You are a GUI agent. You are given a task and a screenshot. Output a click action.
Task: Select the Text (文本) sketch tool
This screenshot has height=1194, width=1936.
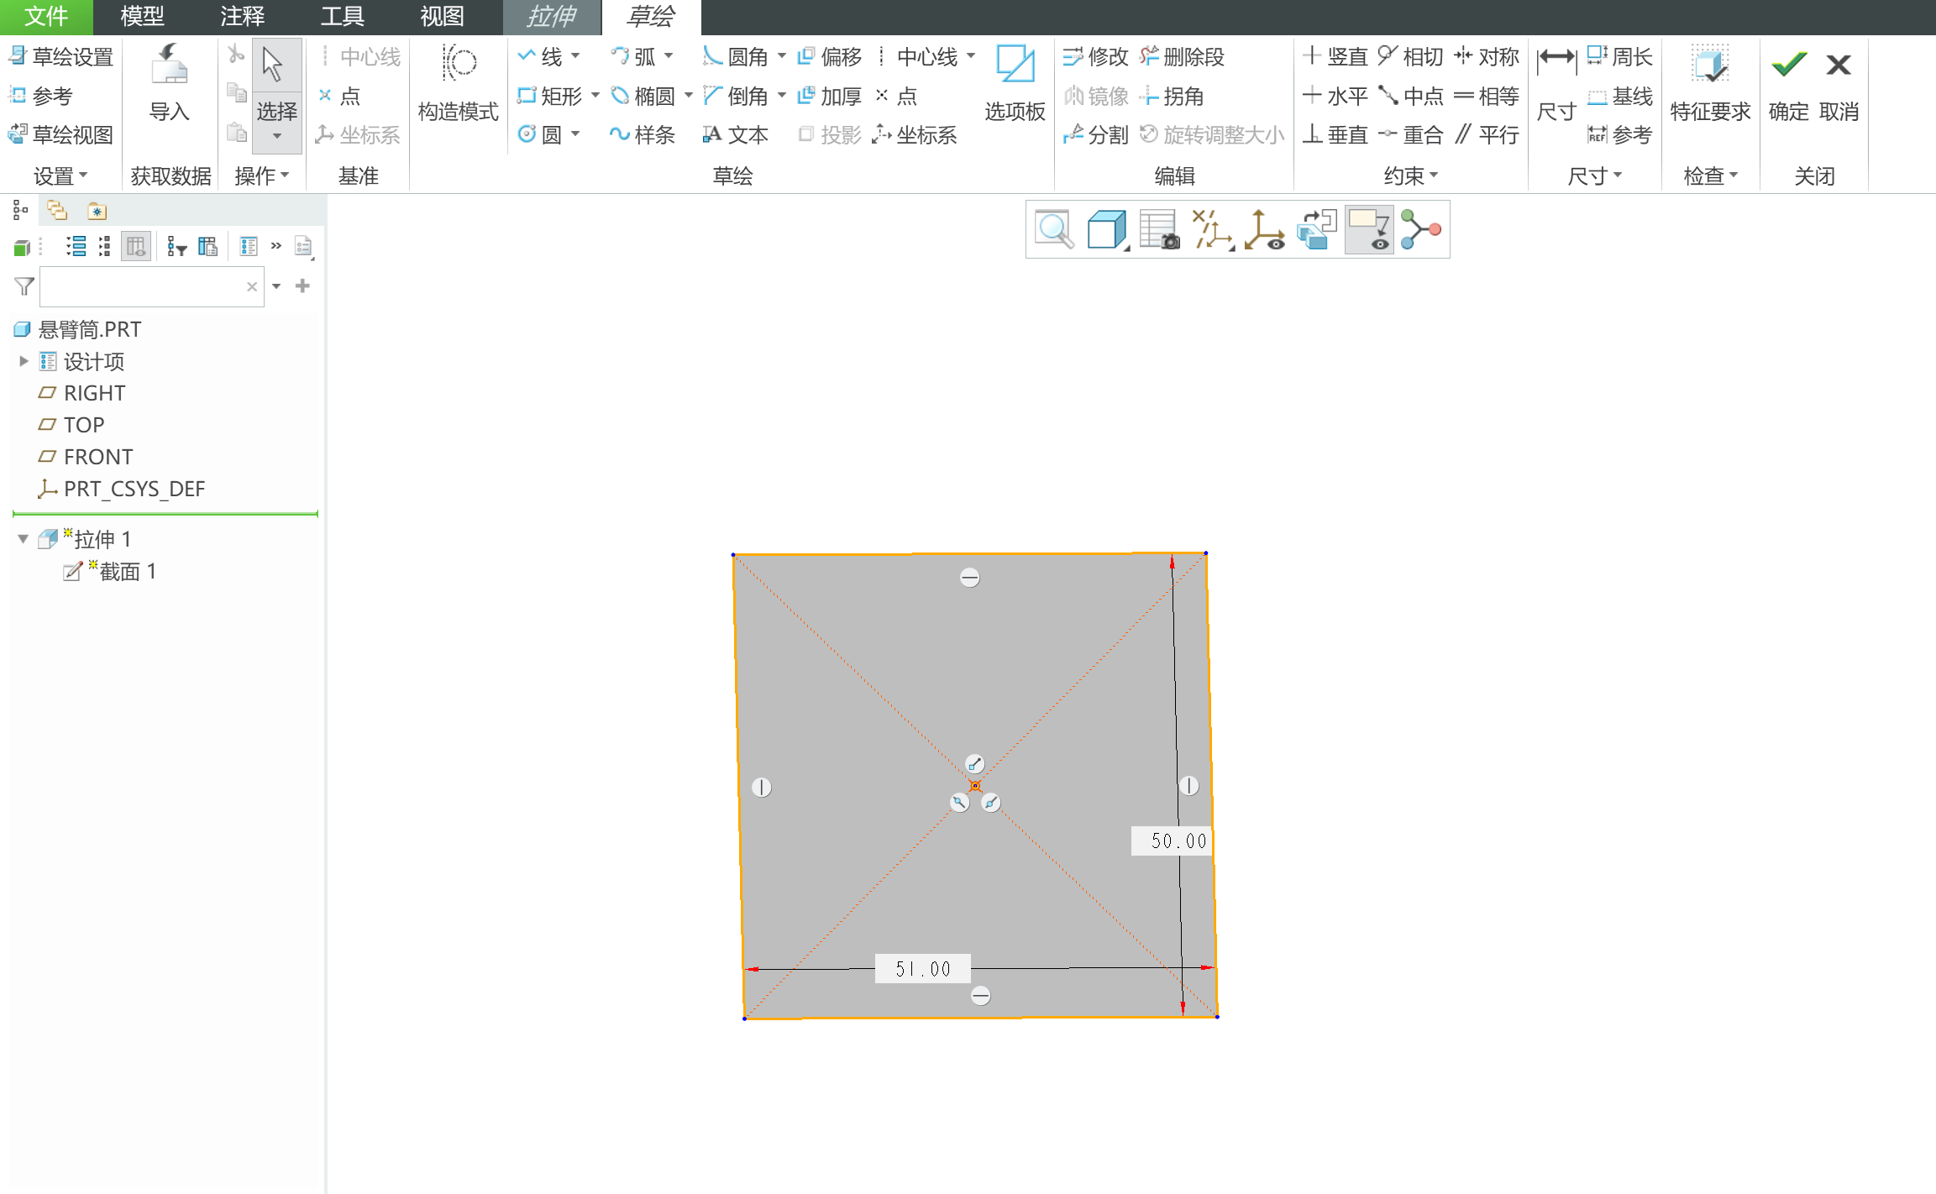(x=736, y=134)
